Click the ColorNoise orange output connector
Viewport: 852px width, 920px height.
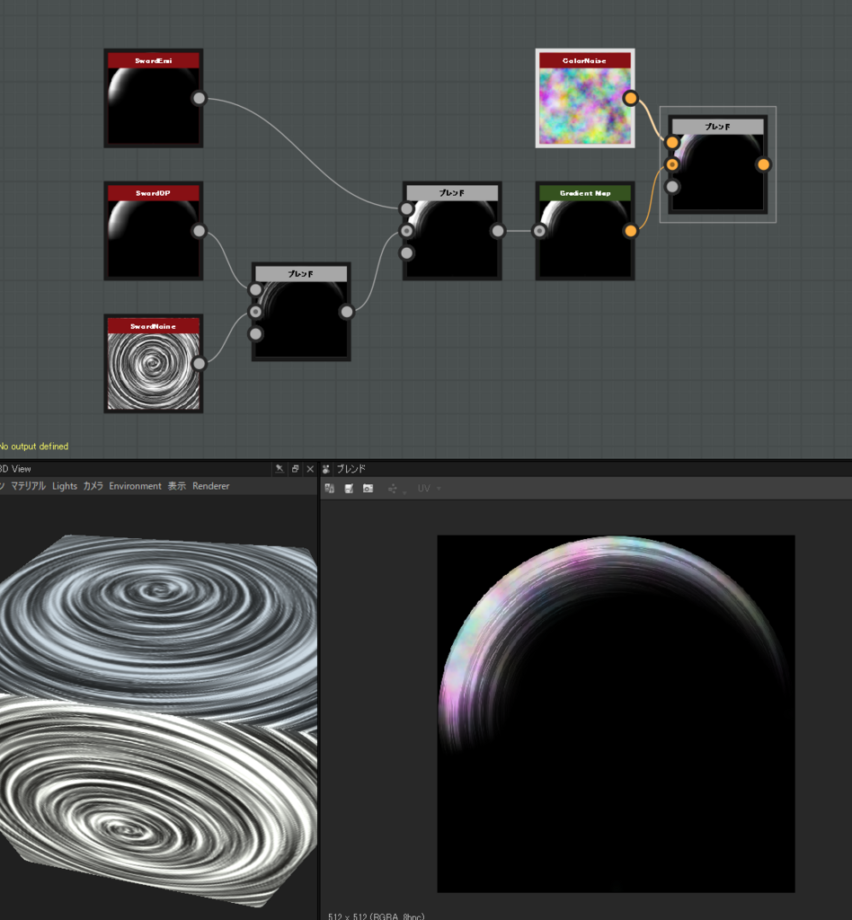[x=631, y=98]
